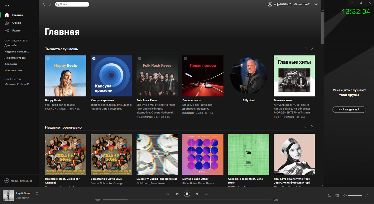Open the Левая полоса playlist cover
This screenshot has width=374, height=204.
tap(203, 76)
